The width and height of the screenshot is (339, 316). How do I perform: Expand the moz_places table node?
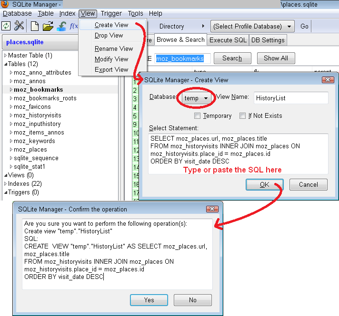click(11, 149)
